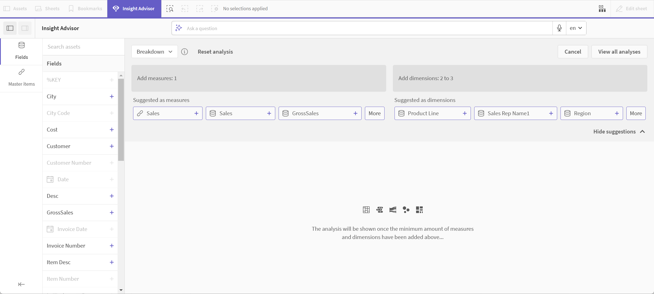This screenshot has height=294, width=654.
Task: Click the microphone voice input icon
Action: pyautogui.click(x=559, y=28)
